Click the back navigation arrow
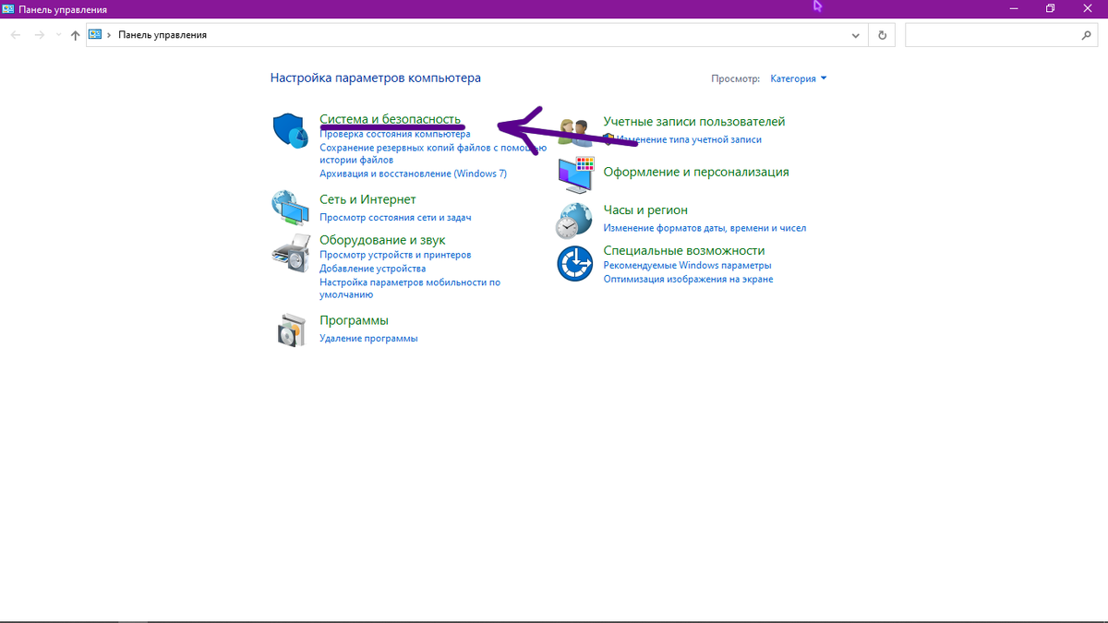The width and height of the screenshot is (1108, 623). [x=16, y=35]
